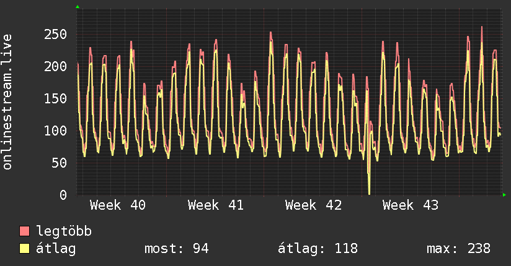The width and height of the screenshot is (511, 266).
Task: Click the 200 y-axis tick label
Action: (x=55, y=67)
